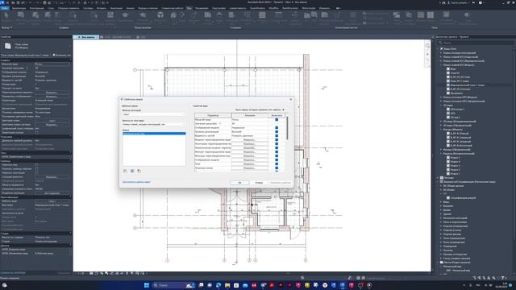
Task: Toggle the Include checkbox for the Фильтры overrides row
Action: coord(277,155)
